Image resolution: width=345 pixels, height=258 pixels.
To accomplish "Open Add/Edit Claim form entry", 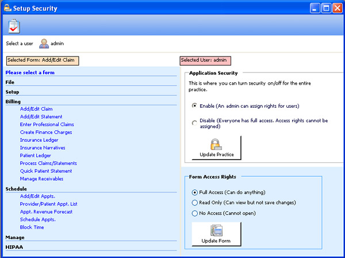I will (x=36, y=109).
